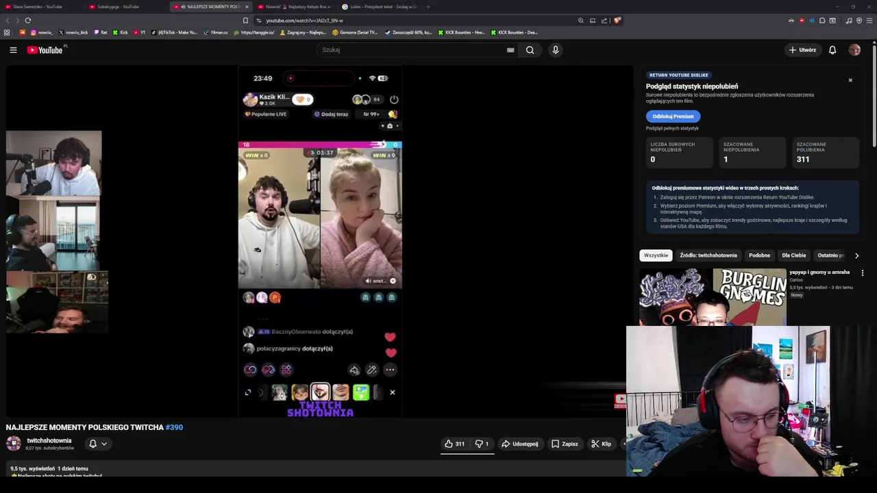
Task: Click the #390 hashtag in title
Action: pos(174,427)
